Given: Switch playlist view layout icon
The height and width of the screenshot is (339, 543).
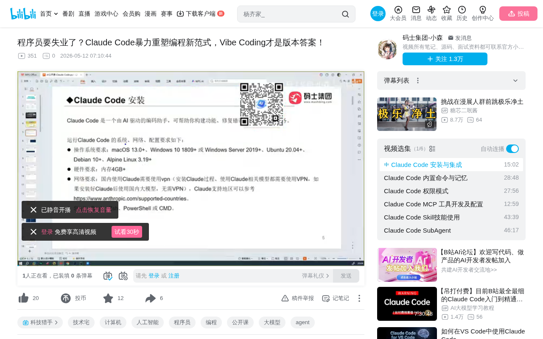Looking at the screenshot, I should pyautogui.click(x=432, y=149).
